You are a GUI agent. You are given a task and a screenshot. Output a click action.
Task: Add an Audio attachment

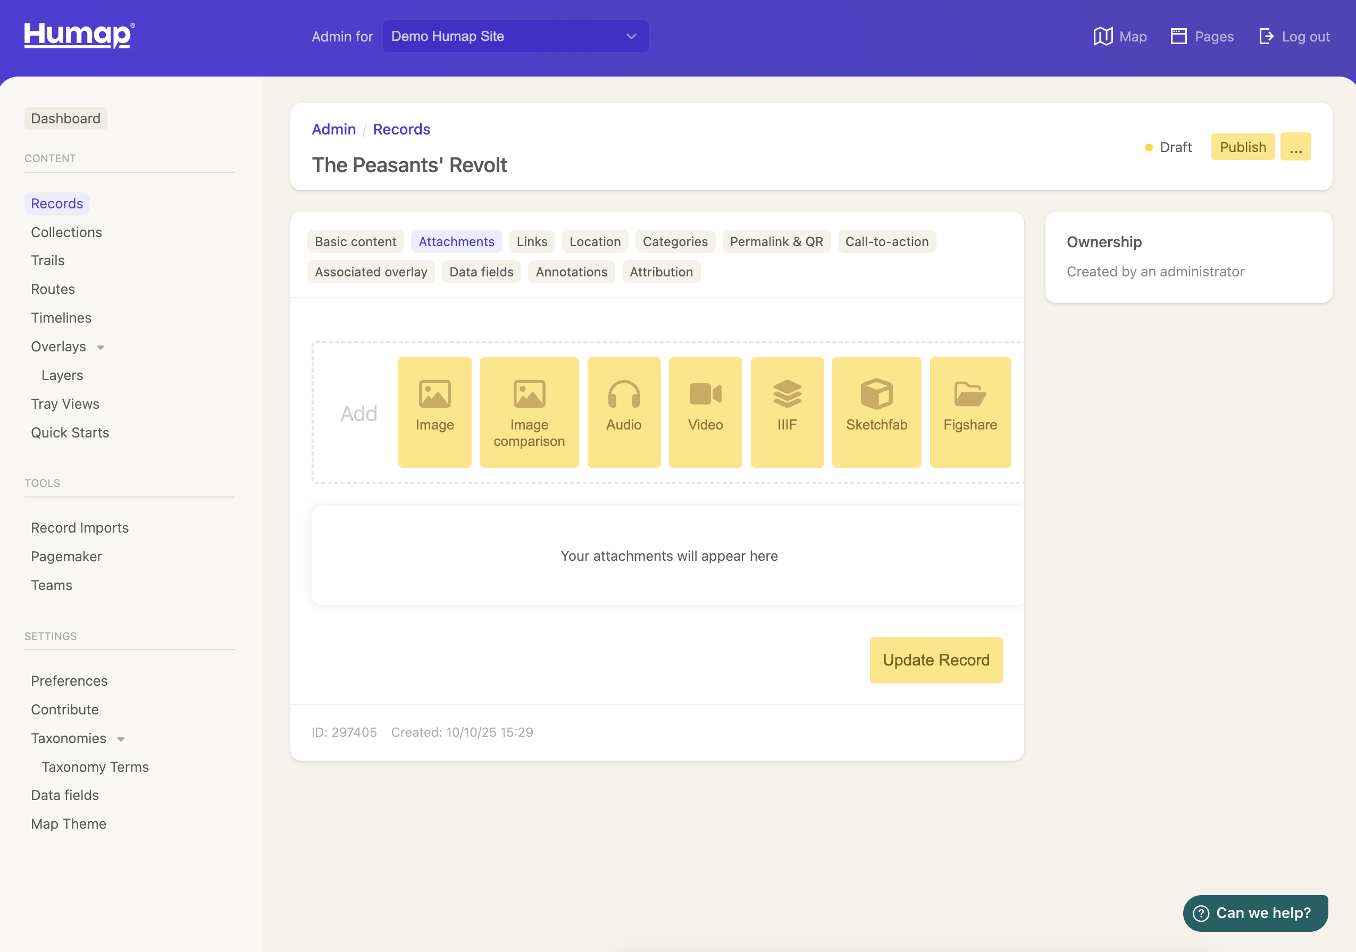624,412
